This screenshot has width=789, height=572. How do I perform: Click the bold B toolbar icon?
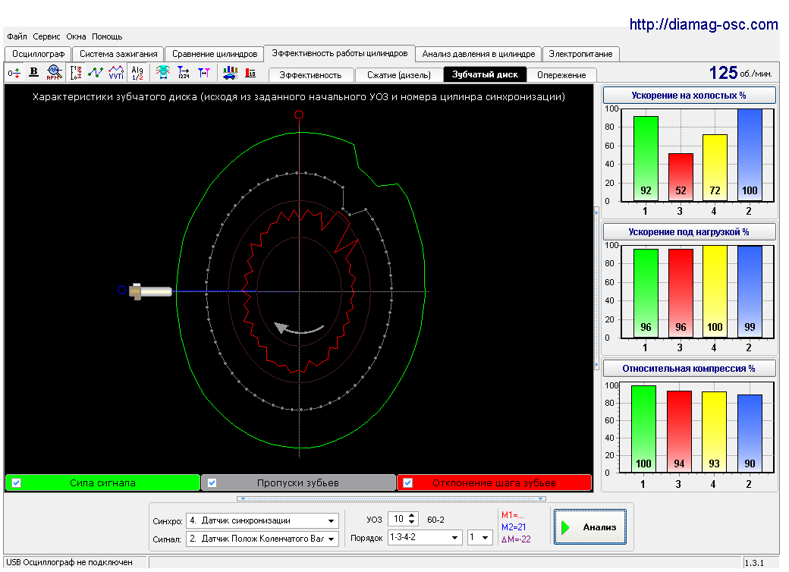pyautogui.click(x=33, y=72)
